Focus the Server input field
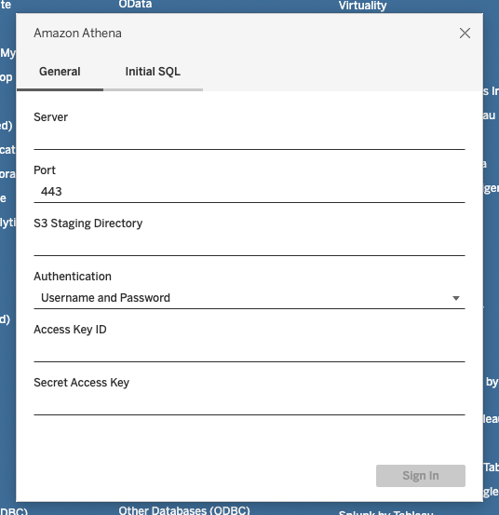 click(249, 138)
